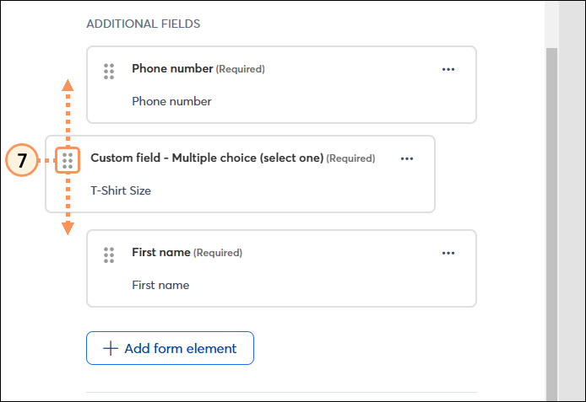Click the plus icon in Add form element
This screenshot has width=586, height=402.
point(111,348)
